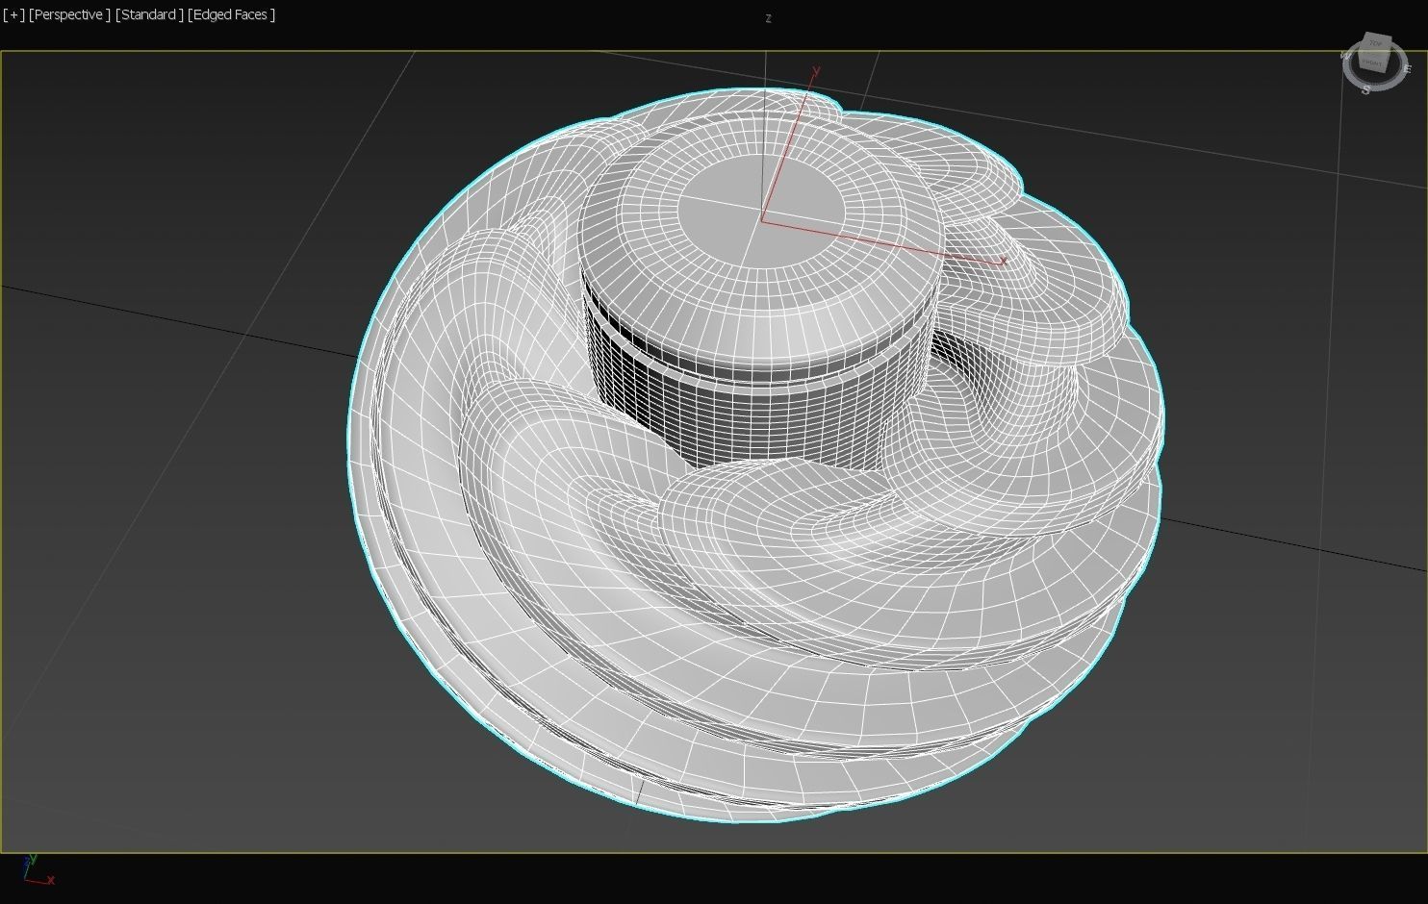Expand viewport layout options via the plus sign

(14, 14)
